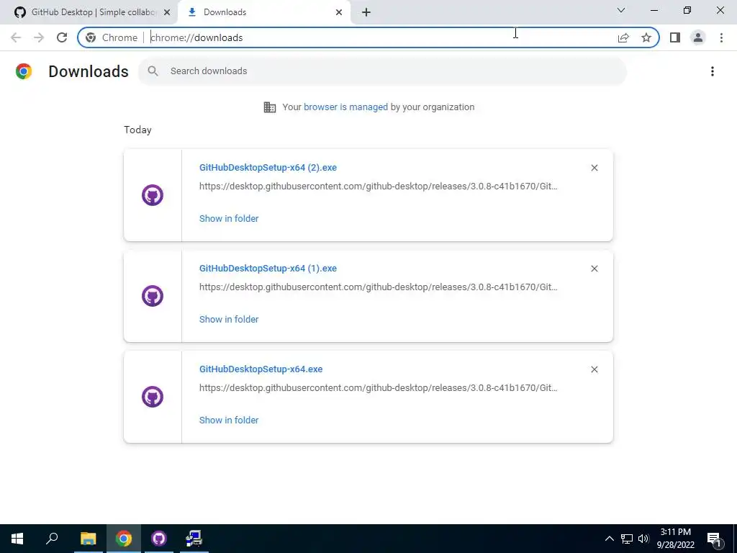This screenshot has width=737, height=553.
Task: Select the Downloads tab
Action: [x=264, y=12]
